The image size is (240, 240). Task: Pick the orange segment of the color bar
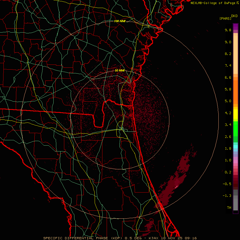pos(235,92)
